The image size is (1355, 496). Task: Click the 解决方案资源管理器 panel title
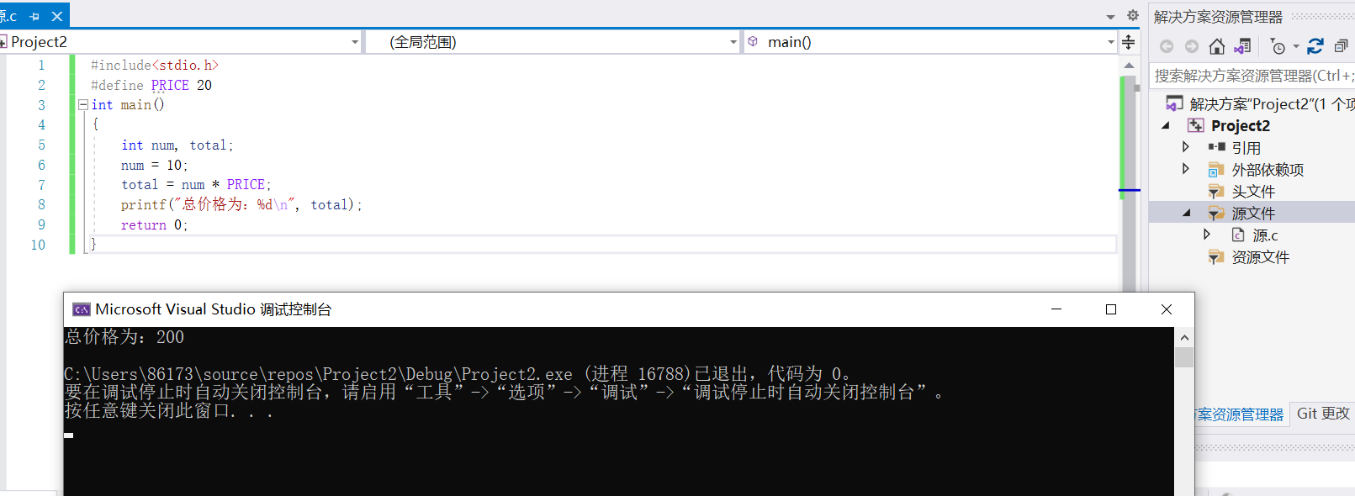[x=1218, y=17]
